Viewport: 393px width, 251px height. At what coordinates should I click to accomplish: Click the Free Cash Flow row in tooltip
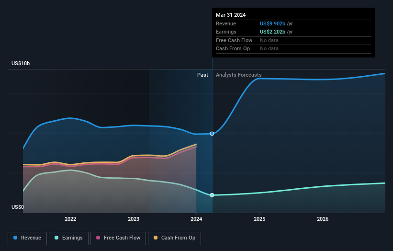(293, 40)
